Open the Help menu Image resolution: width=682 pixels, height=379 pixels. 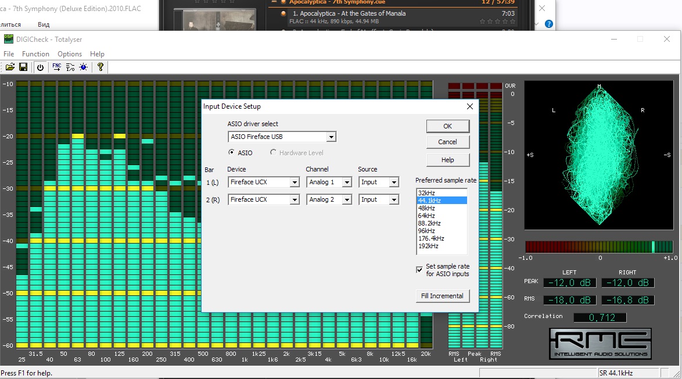click(x=97, y=54)
